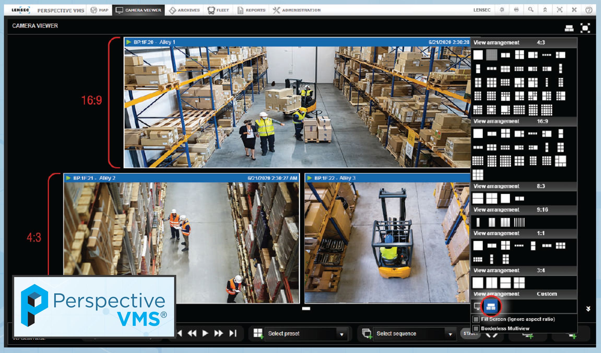Open the Select sequence dropdown
Screen dimensions: 601x353
coord(415,333)
